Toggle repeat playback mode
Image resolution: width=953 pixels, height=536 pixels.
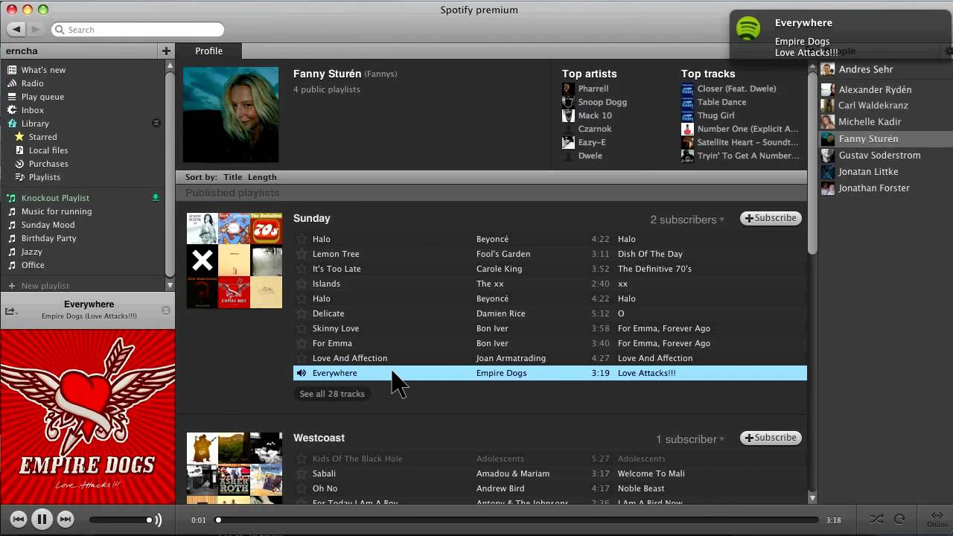pyautogui.click(x=899, y=519)
